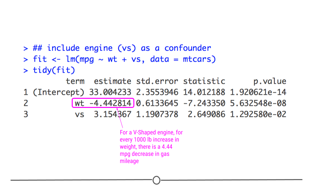Click the intercept estimate 33.004233
This screenshot has height=195, width=313.
coord(110,92)
